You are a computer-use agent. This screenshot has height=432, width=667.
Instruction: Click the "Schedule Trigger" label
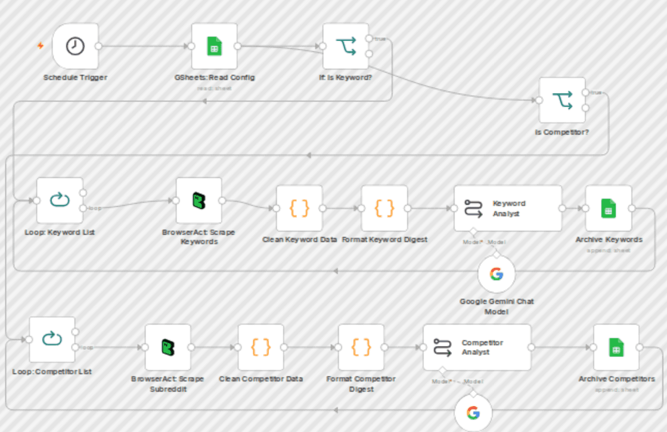[x=75, y=78]
